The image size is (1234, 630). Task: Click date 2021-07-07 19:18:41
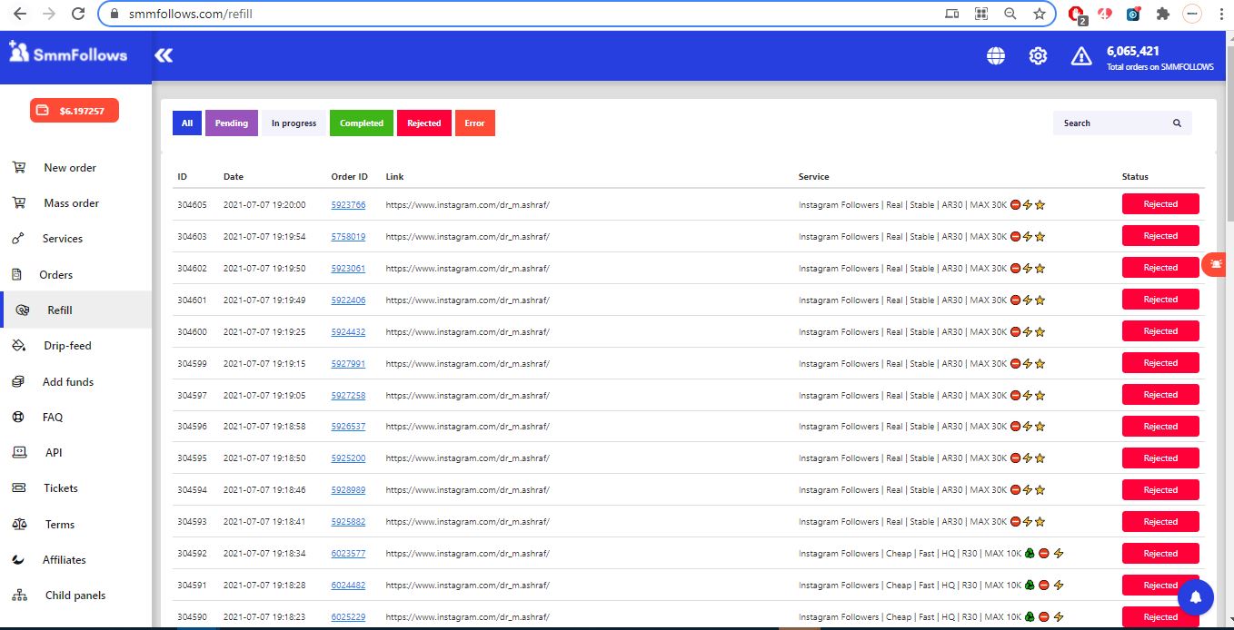click(264, 522)
